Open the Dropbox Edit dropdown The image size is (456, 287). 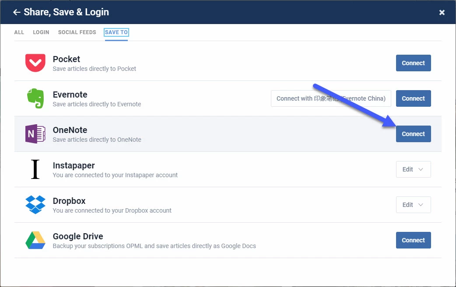click(x=413, y=205)
